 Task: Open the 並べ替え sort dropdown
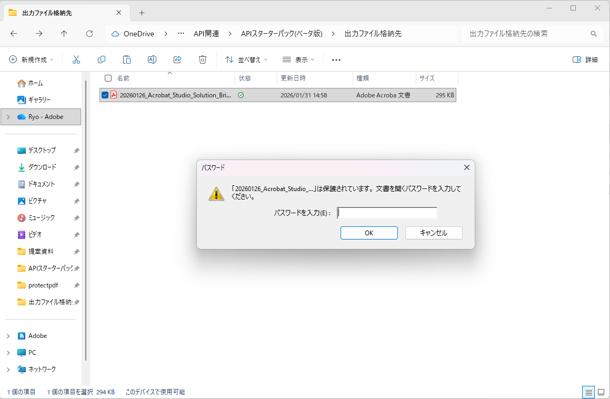(247, 59)
